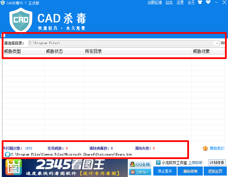Screen dimensions: 228x177
Task: Click the 清除所有 button
Action: (x=190, y=171)
